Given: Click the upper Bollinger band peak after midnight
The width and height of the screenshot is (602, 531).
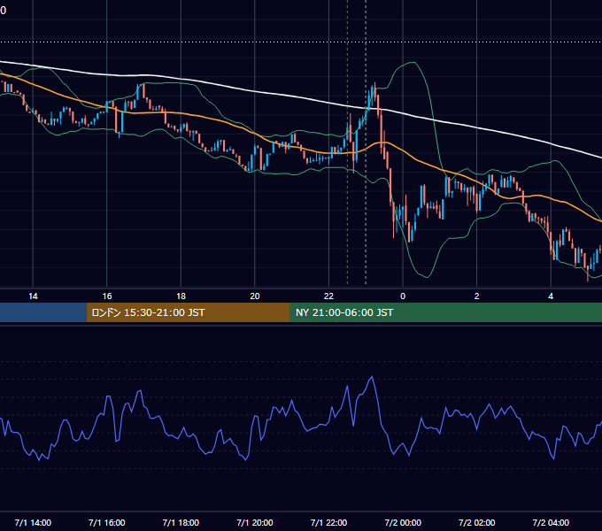Looking at the screenshot, I should point(413,63).
